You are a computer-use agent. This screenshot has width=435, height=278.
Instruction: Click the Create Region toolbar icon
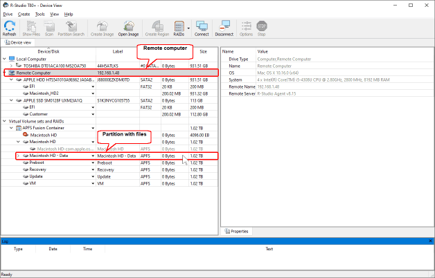157,28
